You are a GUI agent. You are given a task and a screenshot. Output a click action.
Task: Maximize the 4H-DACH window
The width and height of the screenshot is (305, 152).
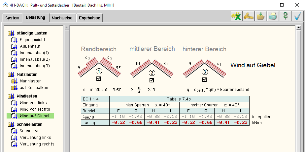pos(282,5)
